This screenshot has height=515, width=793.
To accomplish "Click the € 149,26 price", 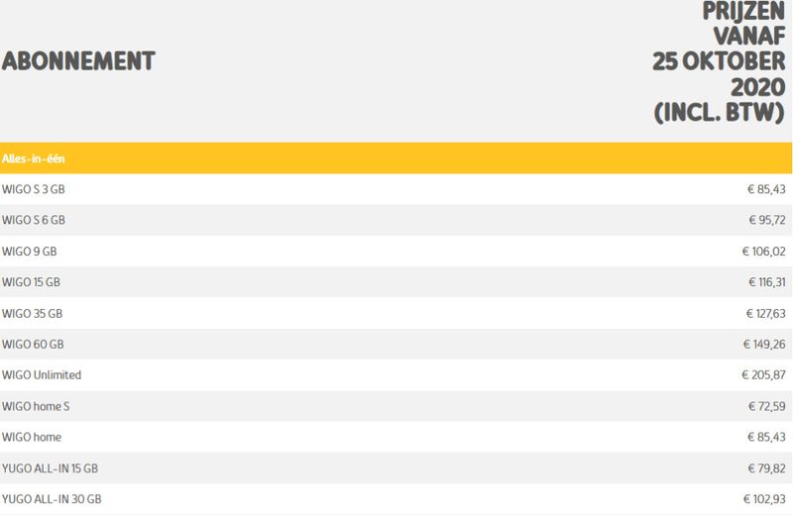I will pos(764,345).
